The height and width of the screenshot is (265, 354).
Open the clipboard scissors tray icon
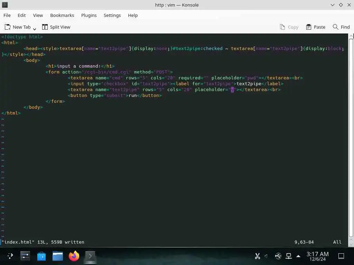tap(257, 256)
